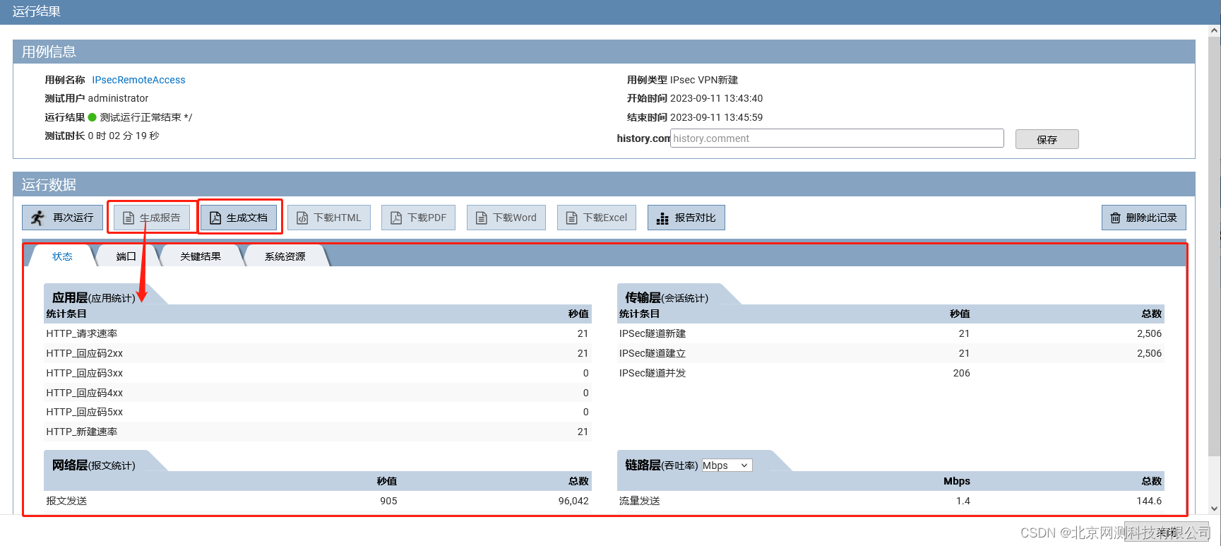Select the HTTP_请求速率 row
The width and height of the screenshot is (1221, 546).
(x=318, y=333)
